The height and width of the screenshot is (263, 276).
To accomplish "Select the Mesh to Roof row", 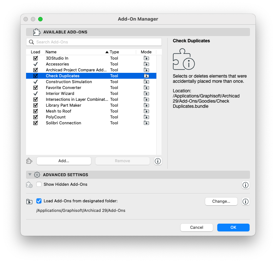I will click(91, 111).
